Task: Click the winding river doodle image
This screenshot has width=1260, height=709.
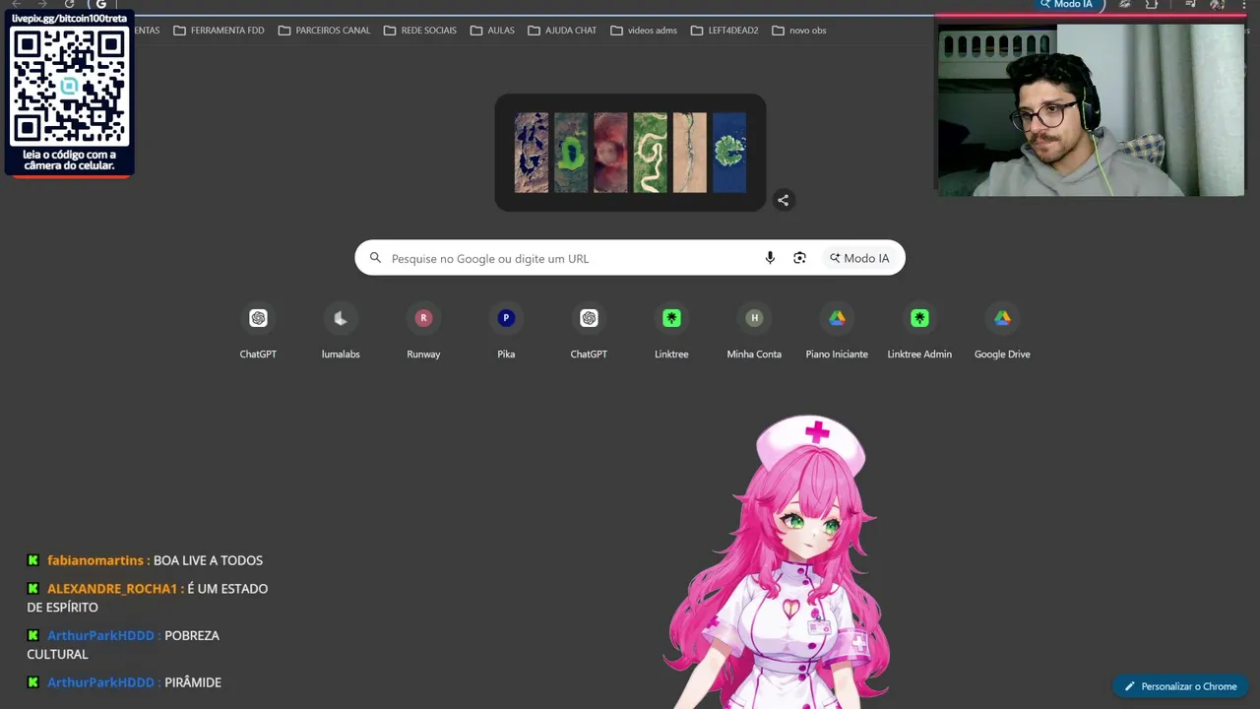Action: point(651,153)
